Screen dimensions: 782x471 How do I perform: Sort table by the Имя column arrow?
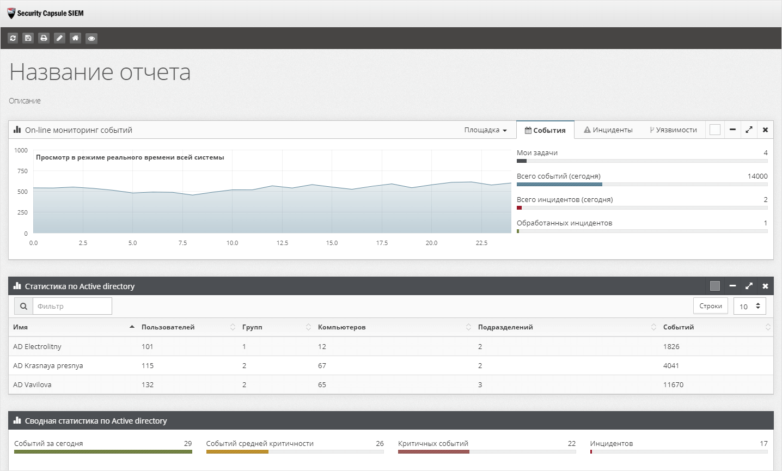132,327
